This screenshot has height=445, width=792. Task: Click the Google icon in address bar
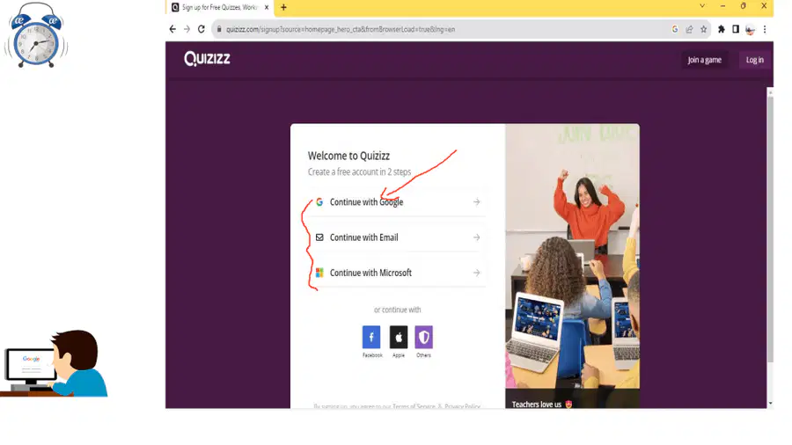point(675,29)
